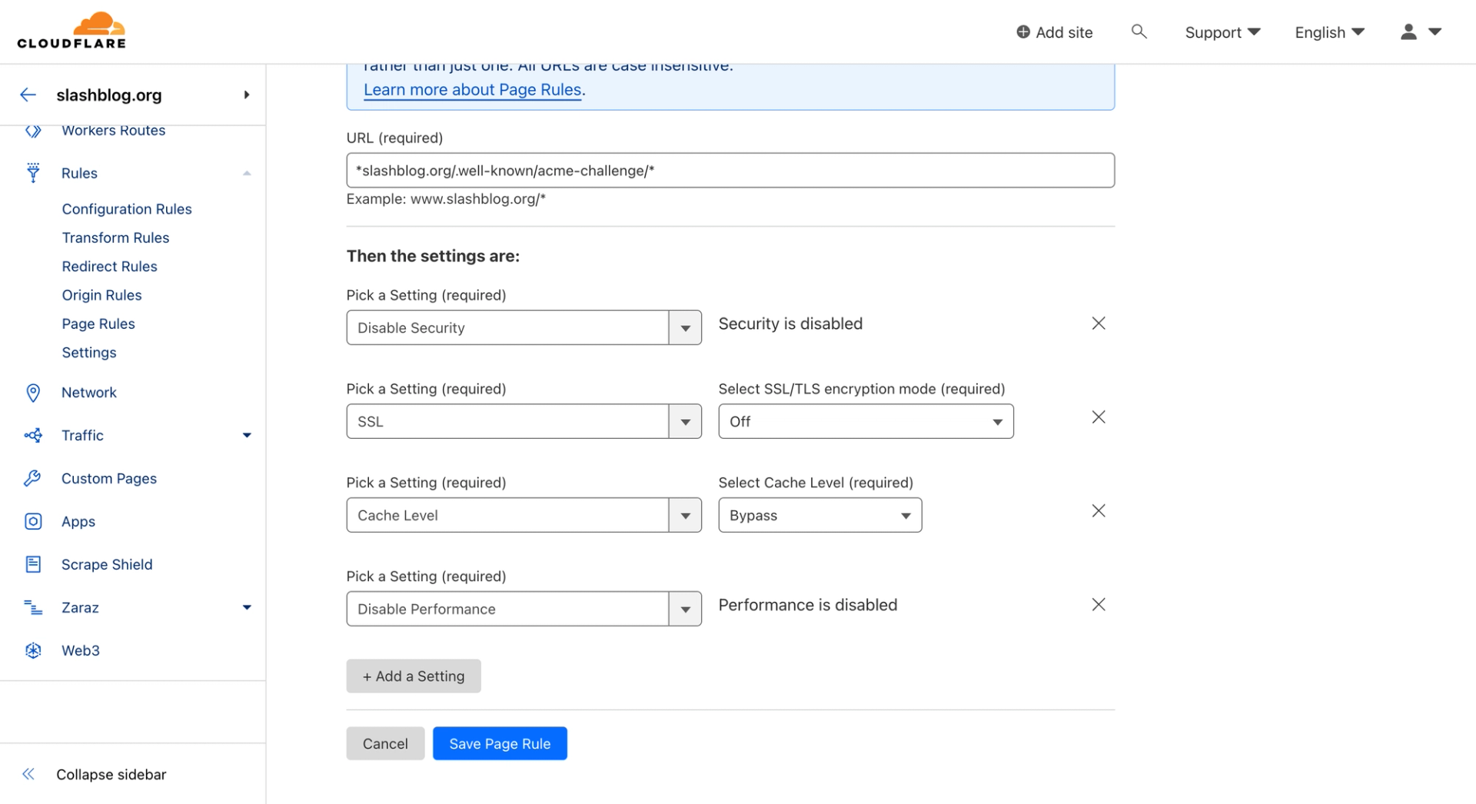The width and height of the screenshot is (1476, 804).
Task: Open the Learn more about Page Rules link
Action: click(x=472, y=89)
